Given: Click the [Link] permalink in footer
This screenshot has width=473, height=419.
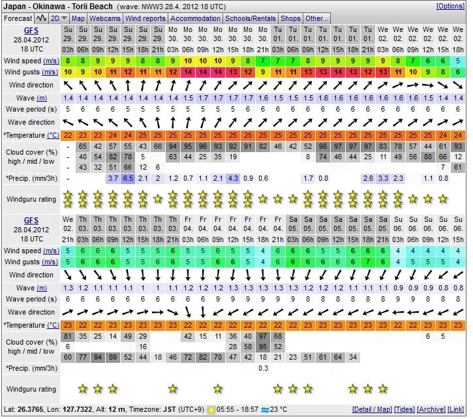Looking at the screenshot, I should pyautogui.click(x=455, y=410).
